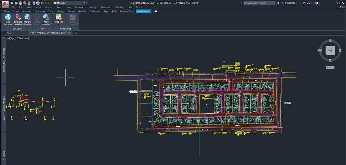
Task: Toggle the online map with Map Off
Action: [59, 17]
